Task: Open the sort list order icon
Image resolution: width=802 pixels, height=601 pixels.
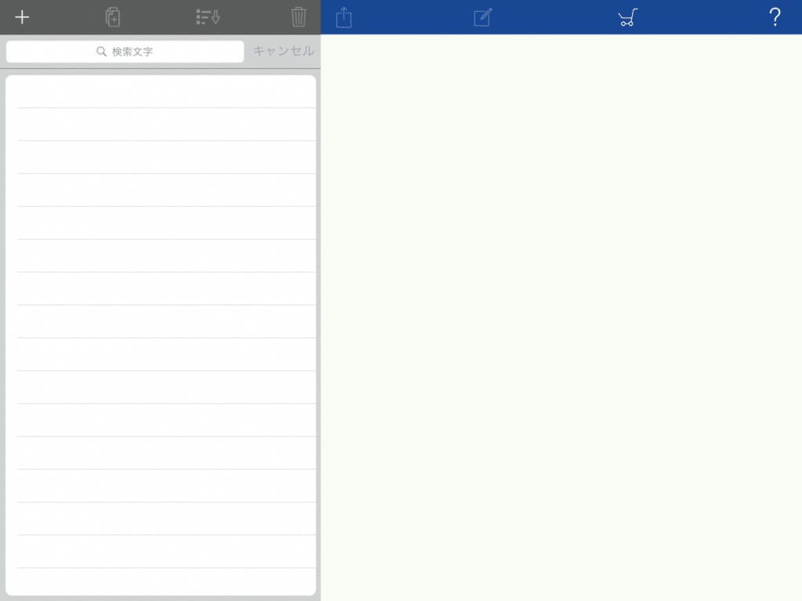Action: 208,17
